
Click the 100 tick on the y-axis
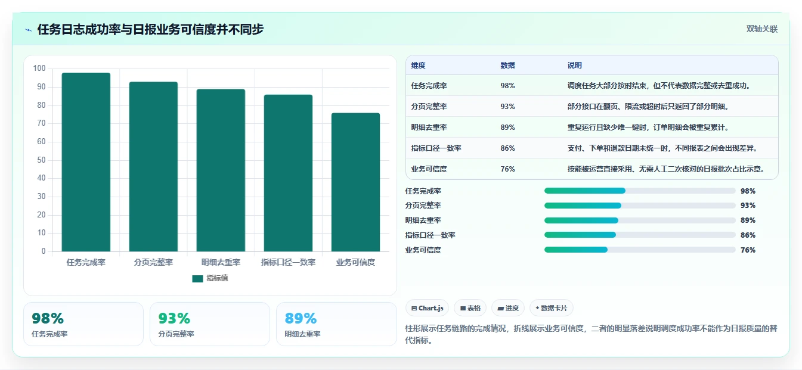[x=39, y=69]
